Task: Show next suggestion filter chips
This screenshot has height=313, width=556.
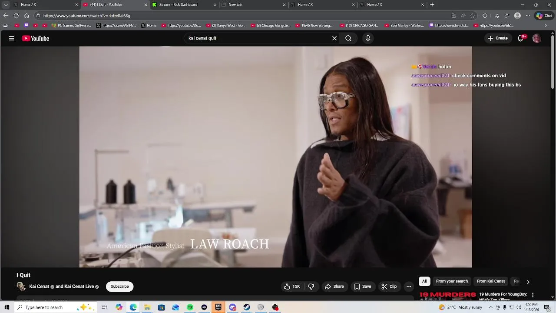Action: click(528, 282)
